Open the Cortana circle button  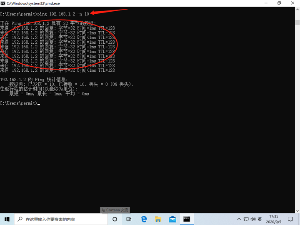click(115, 219)
